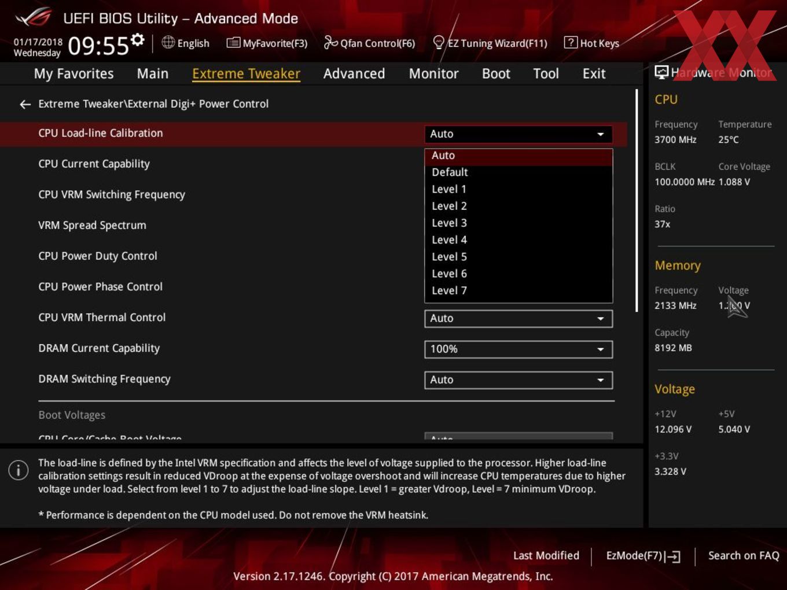
Task: Collapse the CPU Load-line Calibration dropdown
Action: [x=518, y=134]
